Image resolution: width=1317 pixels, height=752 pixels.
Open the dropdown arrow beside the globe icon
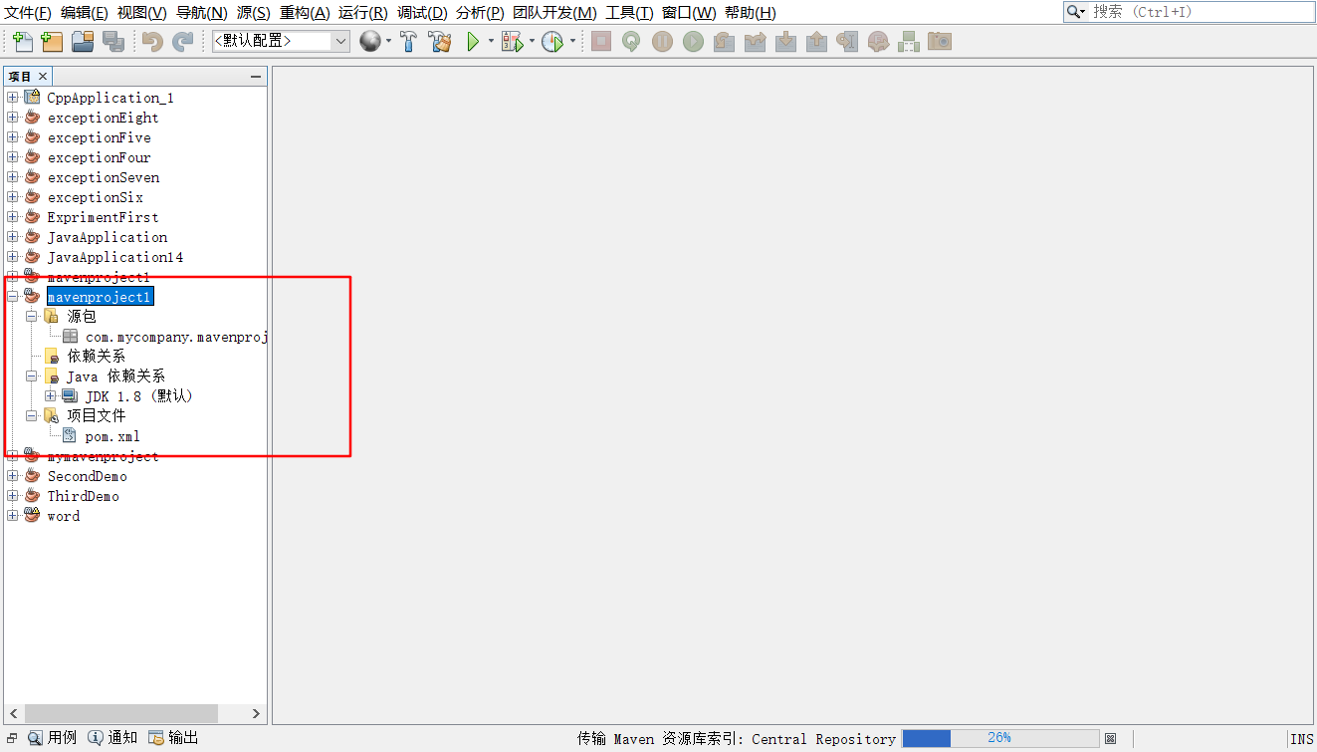click(x=388, y=42)
